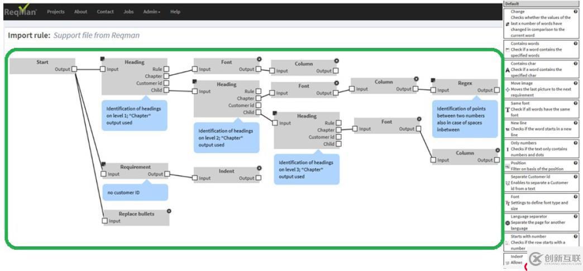
Task: Click note icon on Requirement node
Action: coord(103,164)
